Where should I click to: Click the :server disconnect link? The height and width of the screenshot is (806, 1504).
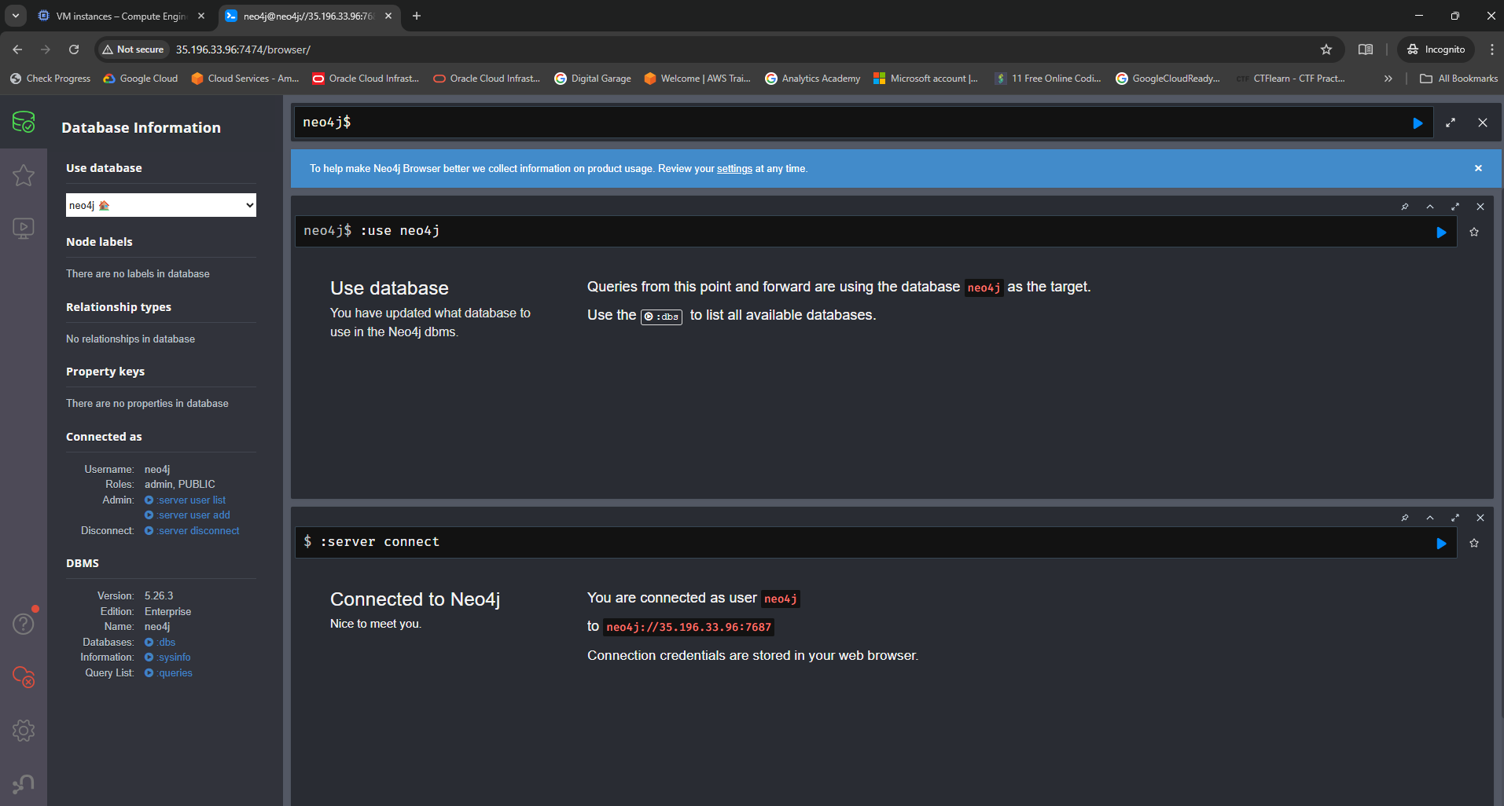click(193, 531)
